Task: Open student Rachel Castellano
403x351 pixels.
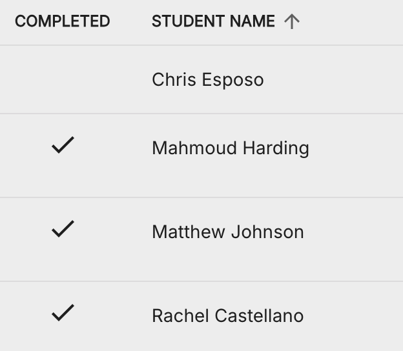Action: click(228, 316)
